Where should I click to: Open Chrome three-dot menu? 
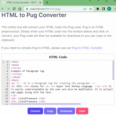pyautogui.click(x=115, y=9)
